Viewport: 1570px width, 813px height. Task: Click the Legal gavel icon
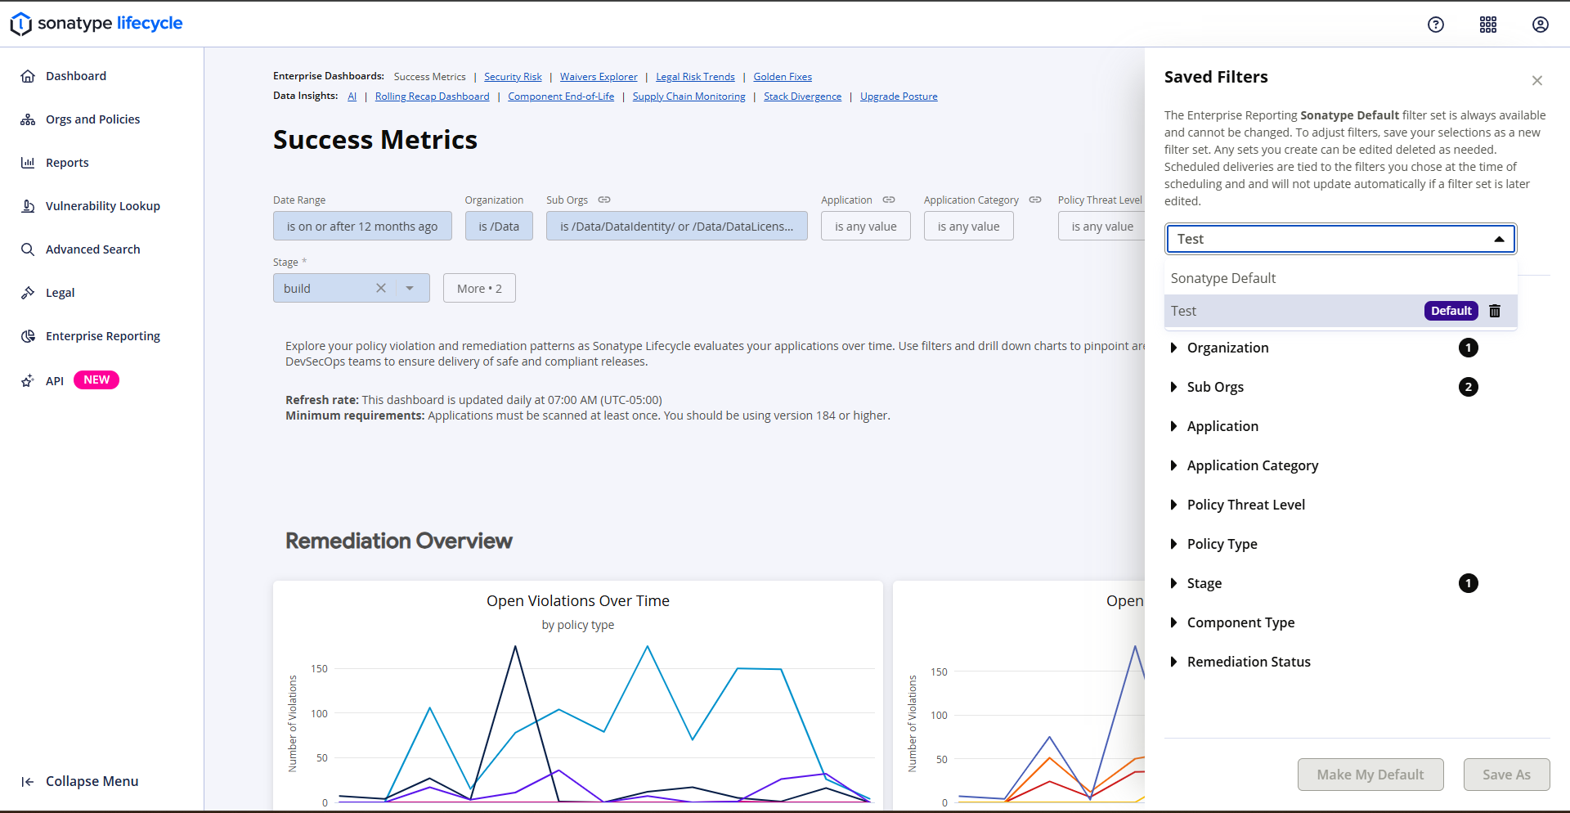click(x=28, y=293)
